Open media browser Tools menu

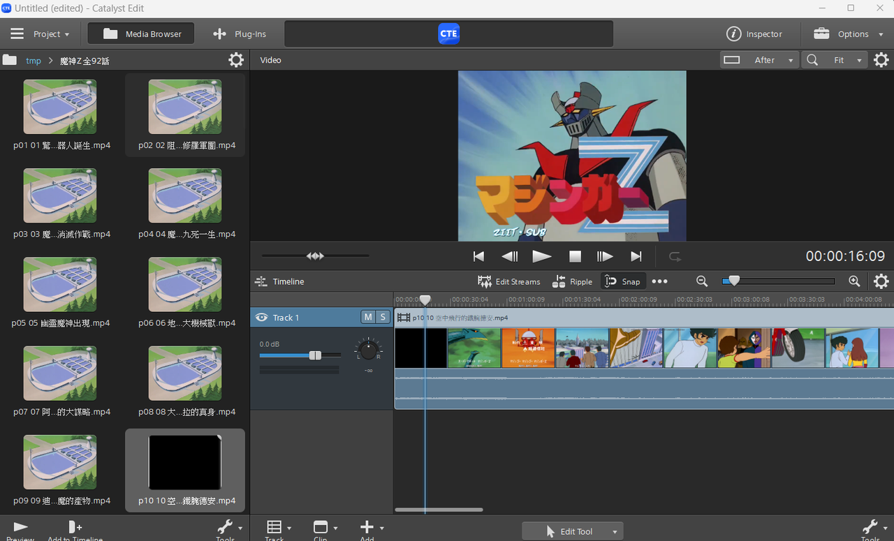229,530
